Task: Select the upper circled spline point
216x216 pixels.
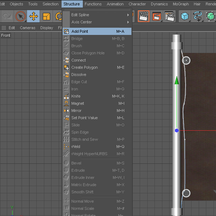Action: pyautogui.click(x=186, y=60)
